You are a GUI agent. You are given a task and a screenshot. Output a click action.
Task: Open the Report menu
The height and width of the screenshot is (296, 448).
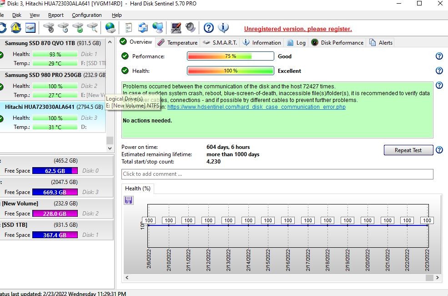click(x=55, y=15)
